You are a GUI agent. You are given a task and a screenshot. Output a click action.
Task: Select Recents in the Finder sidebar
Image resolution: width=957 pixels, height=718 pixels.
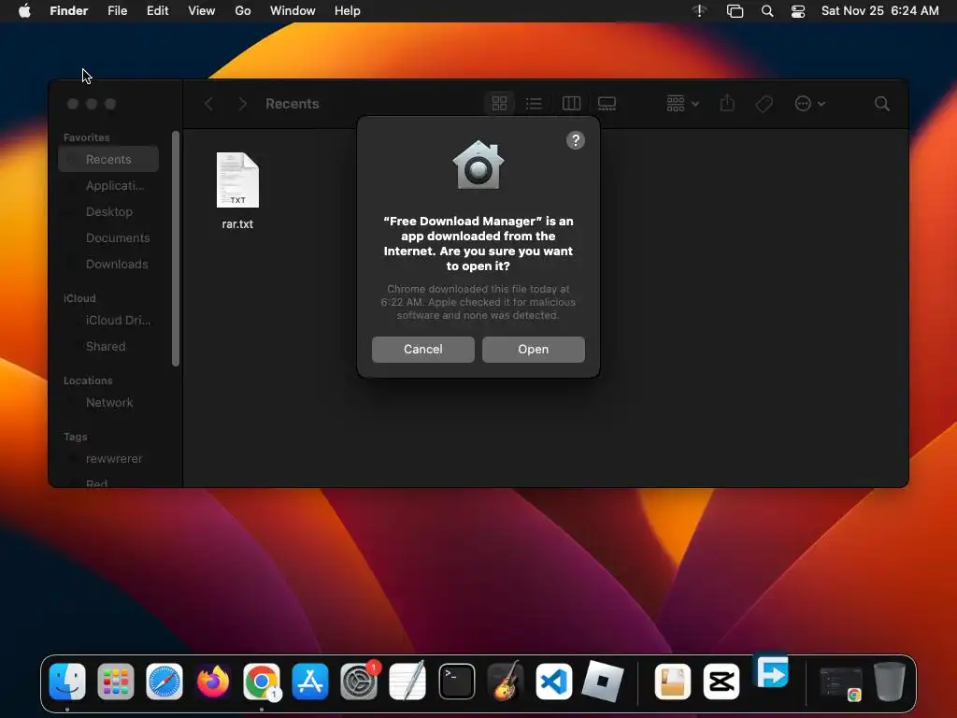[x=108, y=159]
